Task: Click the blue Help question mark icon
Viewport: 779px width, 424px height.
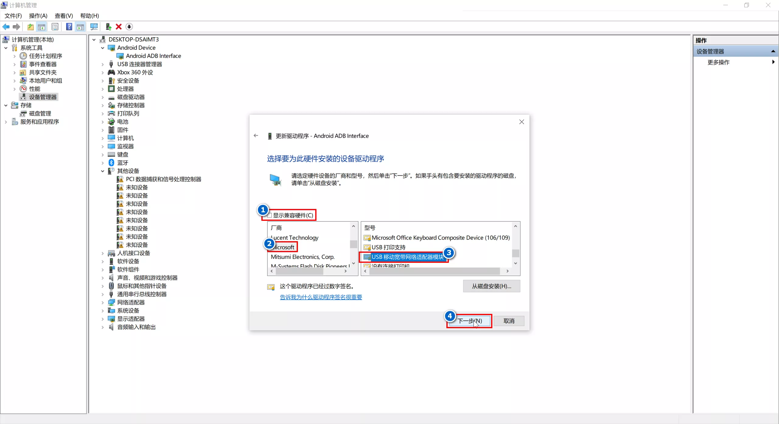Action: coord(69,27)
